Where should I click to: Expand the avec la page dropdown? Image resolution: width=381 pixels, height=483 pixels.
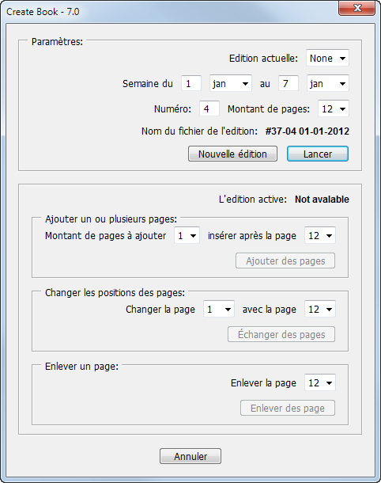click(320, 310)
